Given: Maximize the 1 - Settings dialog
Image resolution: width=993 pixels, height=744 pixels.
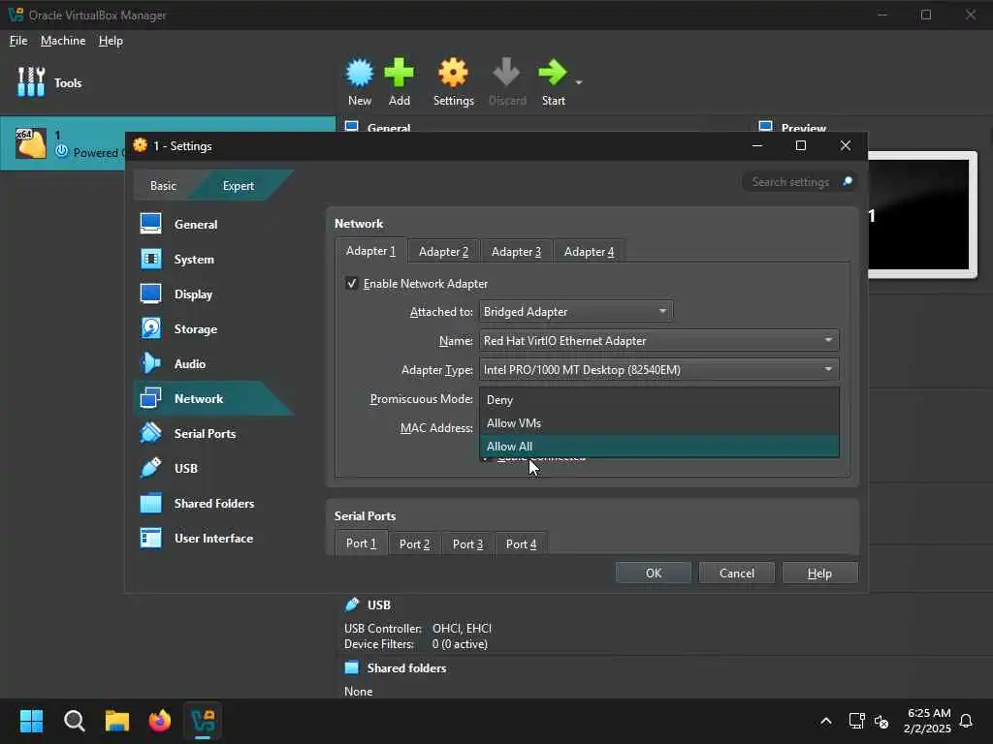Looking at the screenshot, I should pos(800,145).
